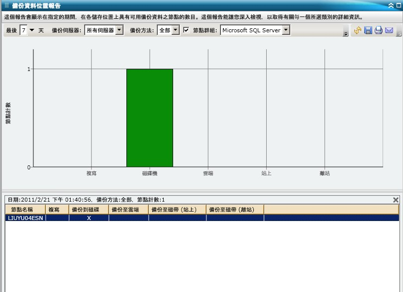Image resolution: width=403 pixels, height=292 pixels.
Task: Open the 備份伺服器 dropdown
Action: point(119,30)
